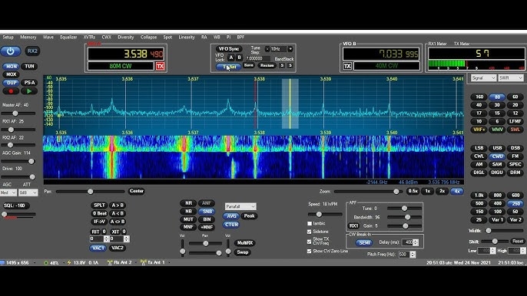Open the Panafall display mode dropdown
Screen dimensions: 527x296
tap(240, 206)
